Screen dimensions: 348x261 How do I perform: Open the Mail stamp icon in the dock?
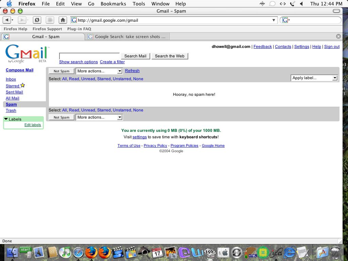[x=39, y=253]
